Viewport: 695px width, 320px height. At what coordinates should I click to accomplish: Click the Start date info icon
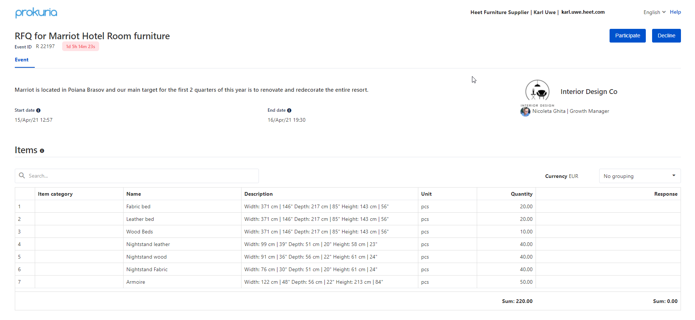point(38,110)
